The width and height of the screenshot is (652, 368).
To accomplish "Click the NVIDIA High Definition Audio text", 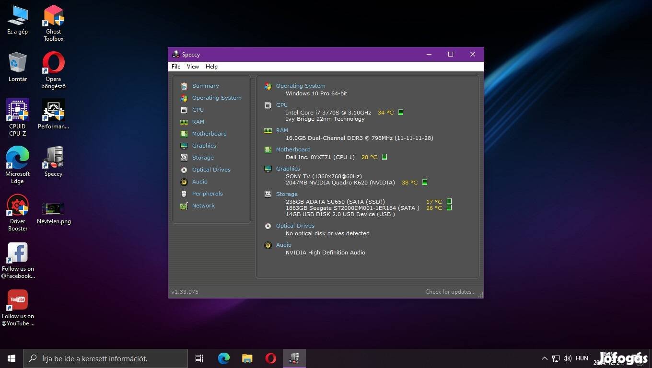I will [326, 253].
